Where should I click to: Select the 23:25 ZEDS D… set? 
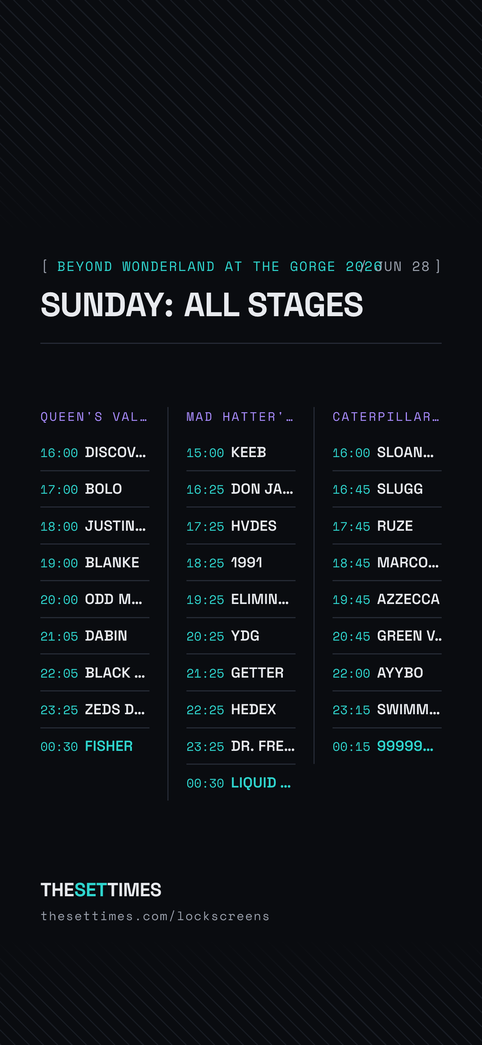pos(95,709)
